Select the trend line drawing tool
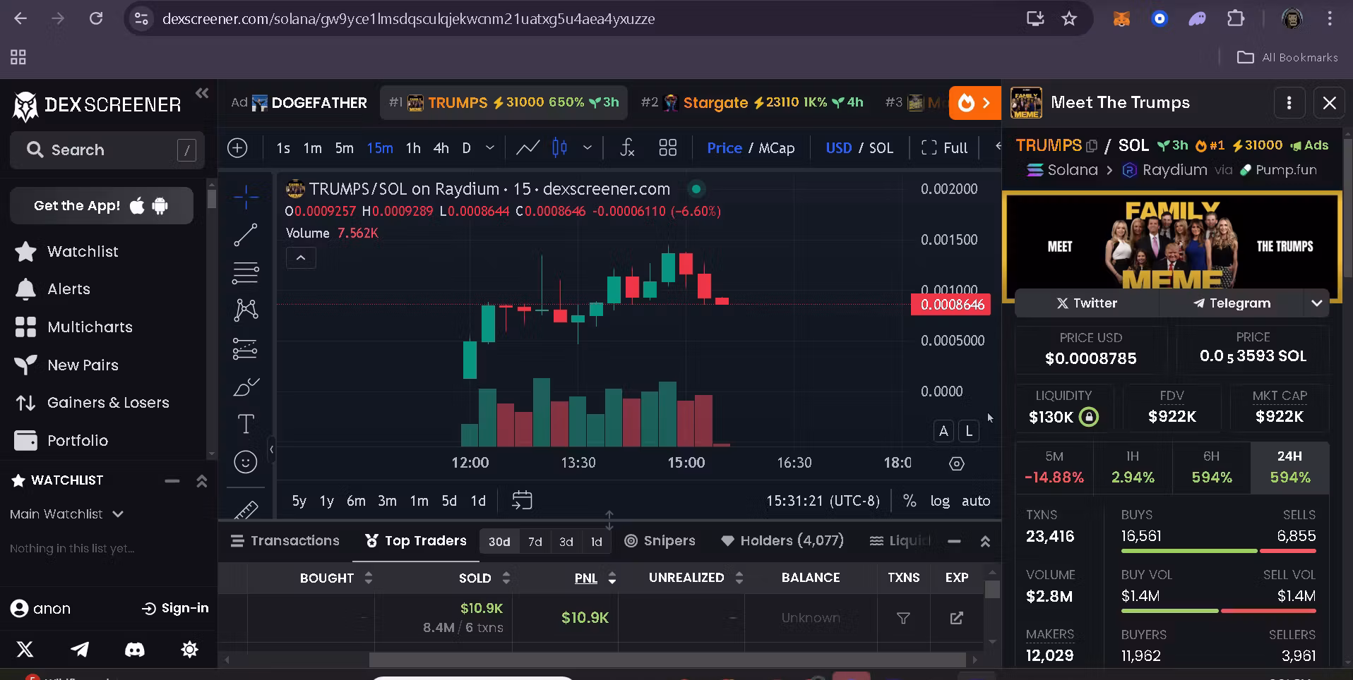The width and height of the screenshot is (1353, 680). coord(245,235)
